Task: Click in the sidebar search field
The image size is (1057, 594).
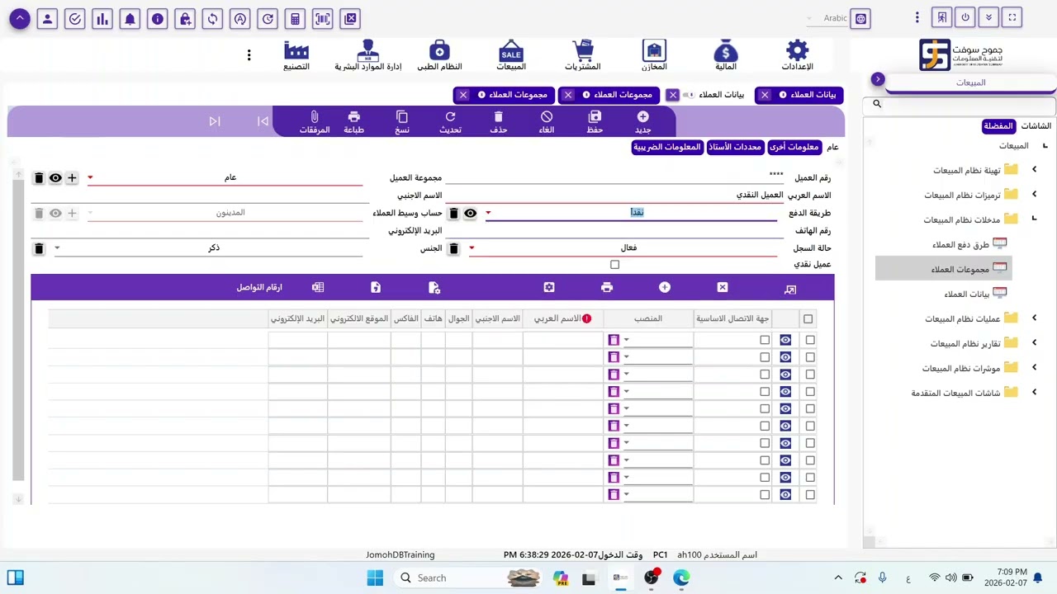Action: [x=960, y=105]
